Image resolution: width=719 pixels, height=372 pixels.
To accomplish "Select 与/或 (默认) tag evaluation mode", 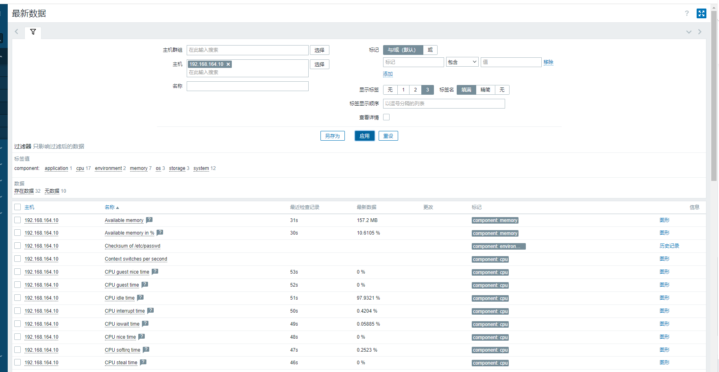I will click(403, 50).
